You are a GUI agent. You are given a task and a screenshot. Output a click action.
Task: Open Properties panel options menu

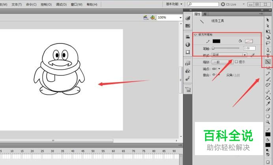[261, 14]
